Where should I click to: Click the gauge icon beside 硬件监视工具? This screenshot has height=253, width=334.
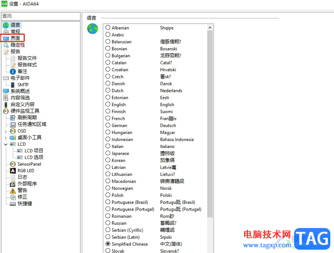tap(6, 111)
